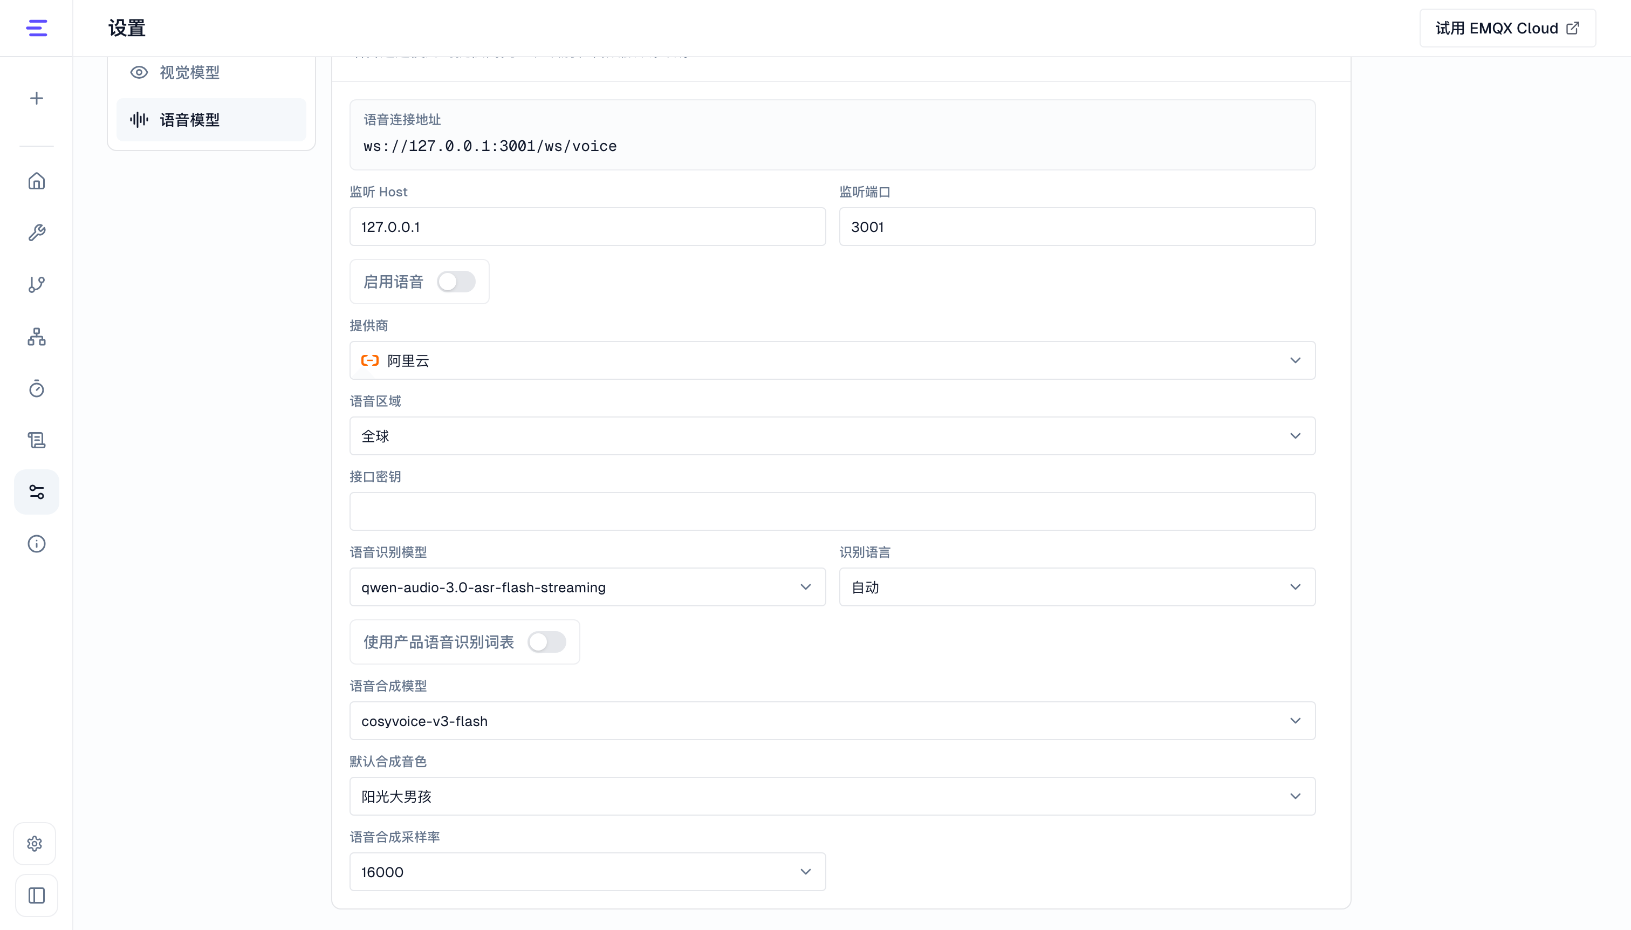Open the network topology icon
The image size is (1631, 930).
click(36, 337)
